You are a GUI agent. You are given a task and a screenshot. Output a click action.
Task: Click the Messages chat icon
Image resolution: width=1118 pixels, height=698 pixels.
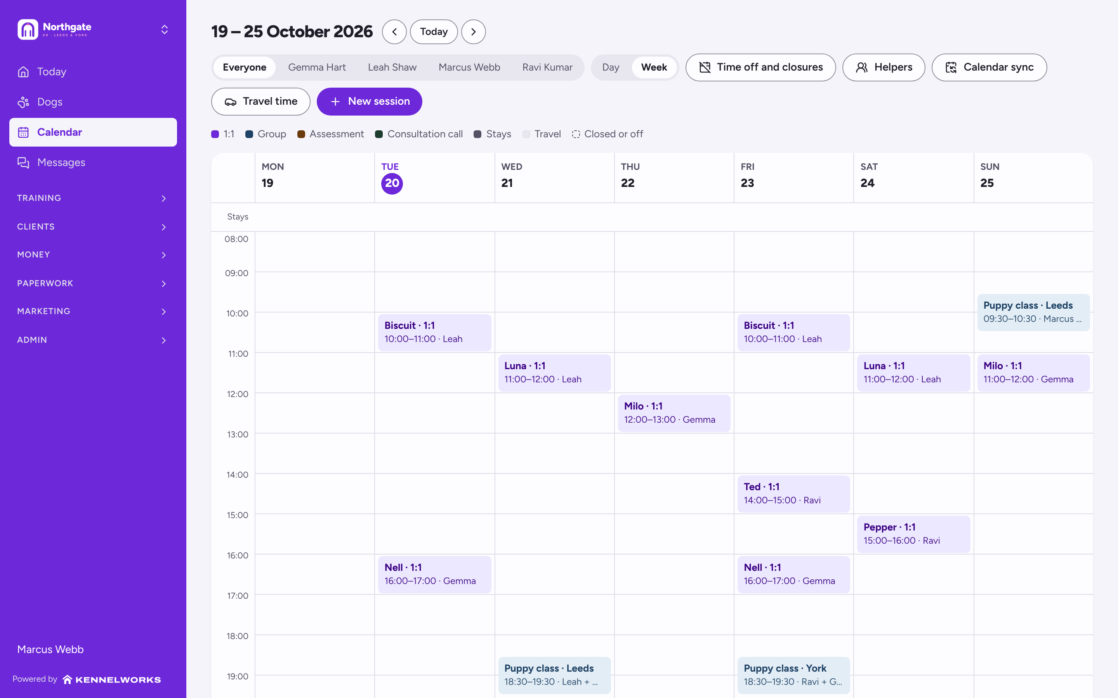coord(23,162)
